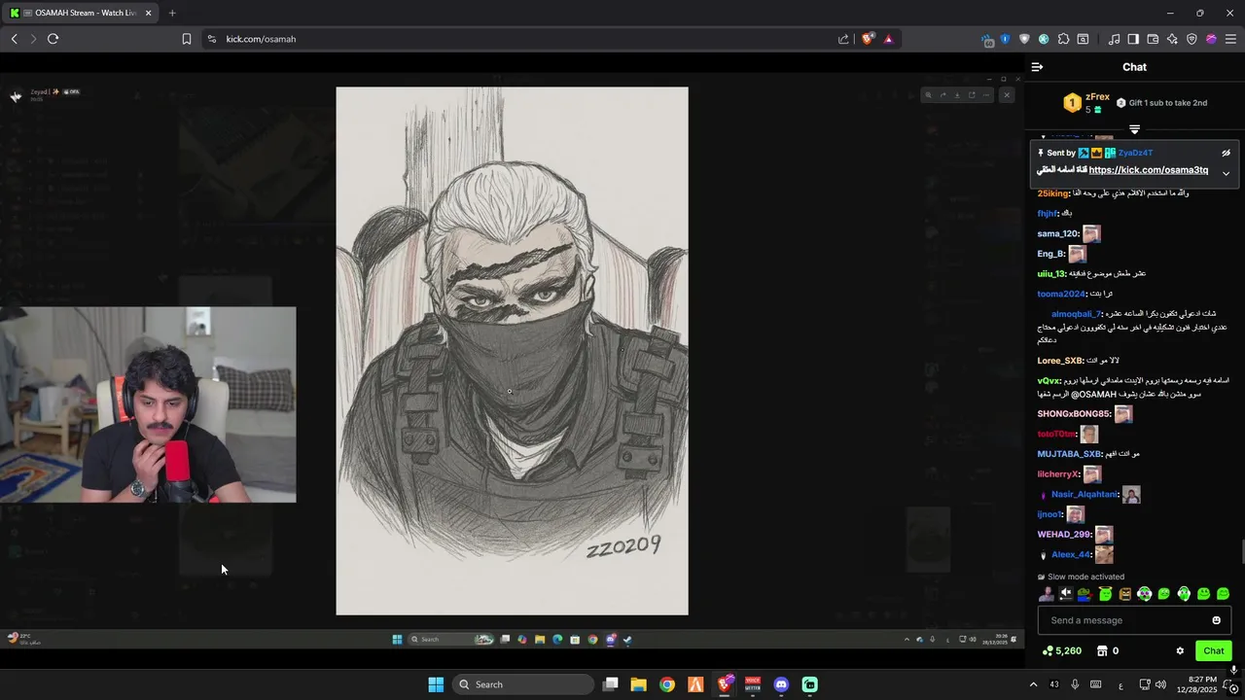This screenshot has height=700, width=1245.
Task: Open File Explorer from the taskbar
Action: point(638,684)
